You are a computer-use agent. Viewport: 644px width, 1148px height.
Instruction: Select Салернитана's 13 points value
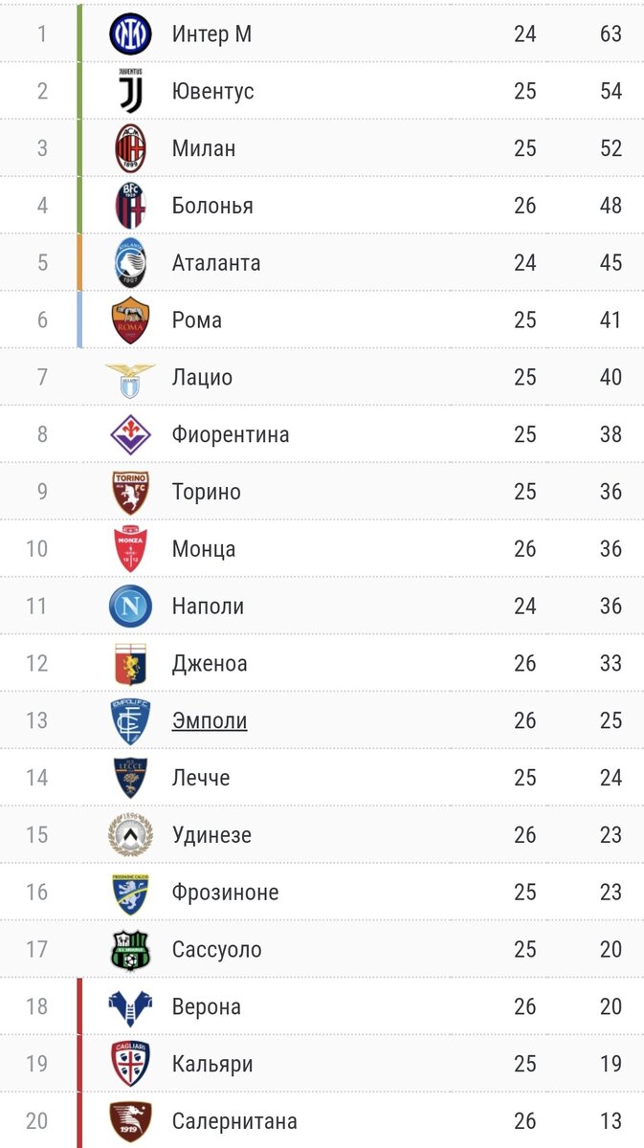611,1121
